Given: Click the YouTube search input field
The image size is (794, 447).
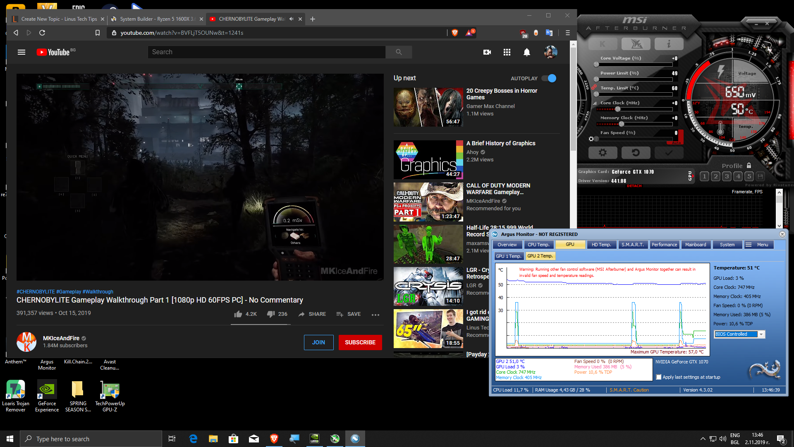Looking at the screenshot, I should 267,52.
